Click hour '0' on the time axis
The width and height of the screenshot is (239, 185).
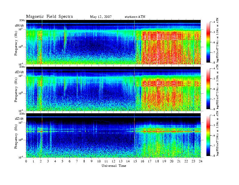(x=26, y=161)
